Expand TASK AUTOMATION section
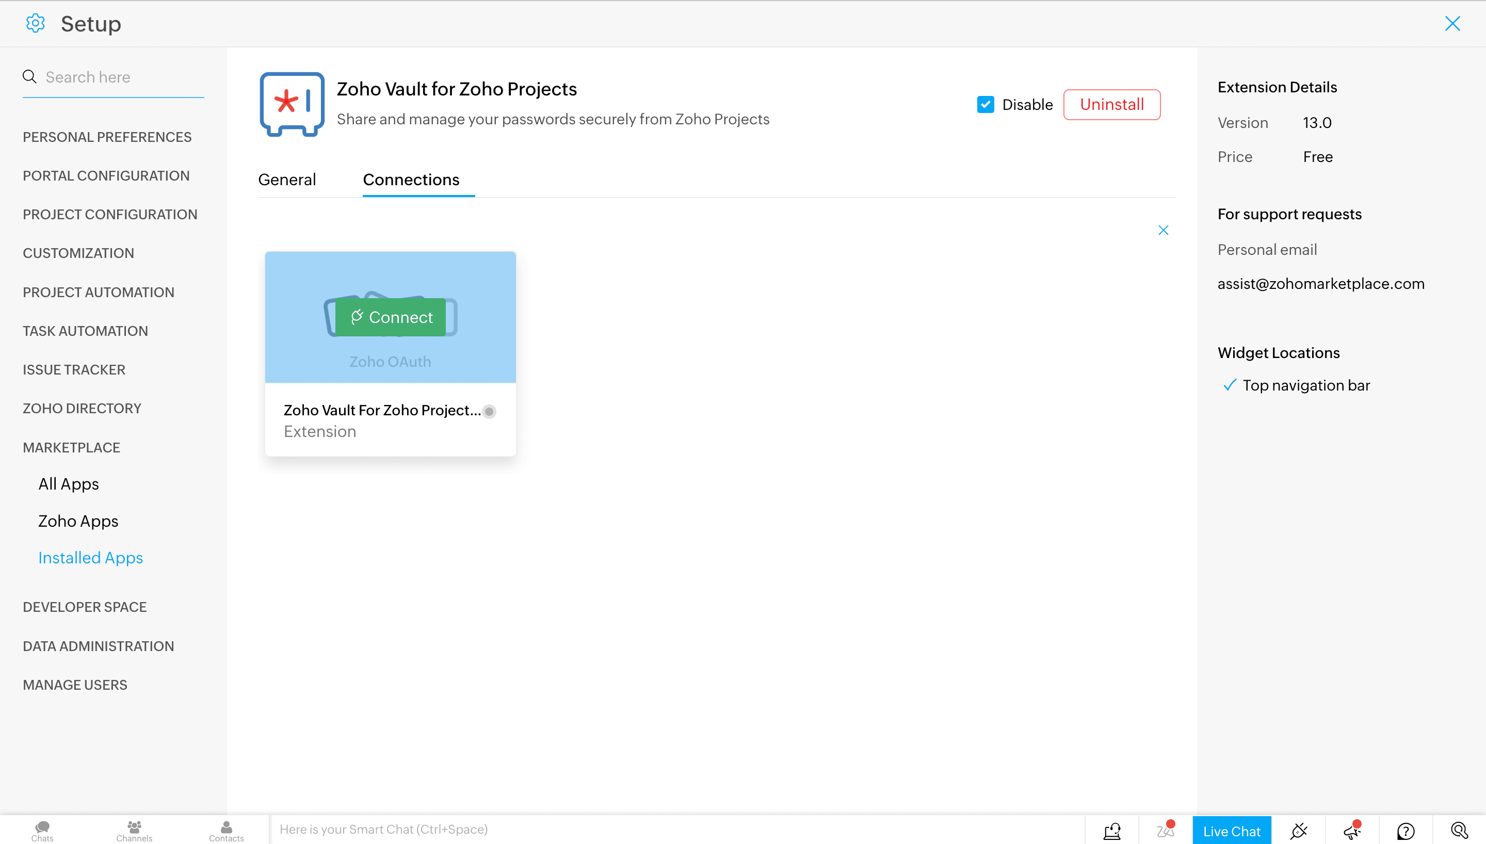 point(85,331)
